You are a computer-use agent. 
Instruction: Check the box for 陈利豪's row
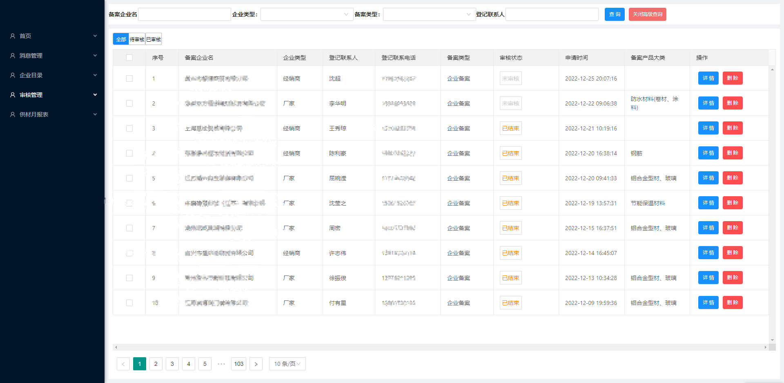tap(129, 153)
